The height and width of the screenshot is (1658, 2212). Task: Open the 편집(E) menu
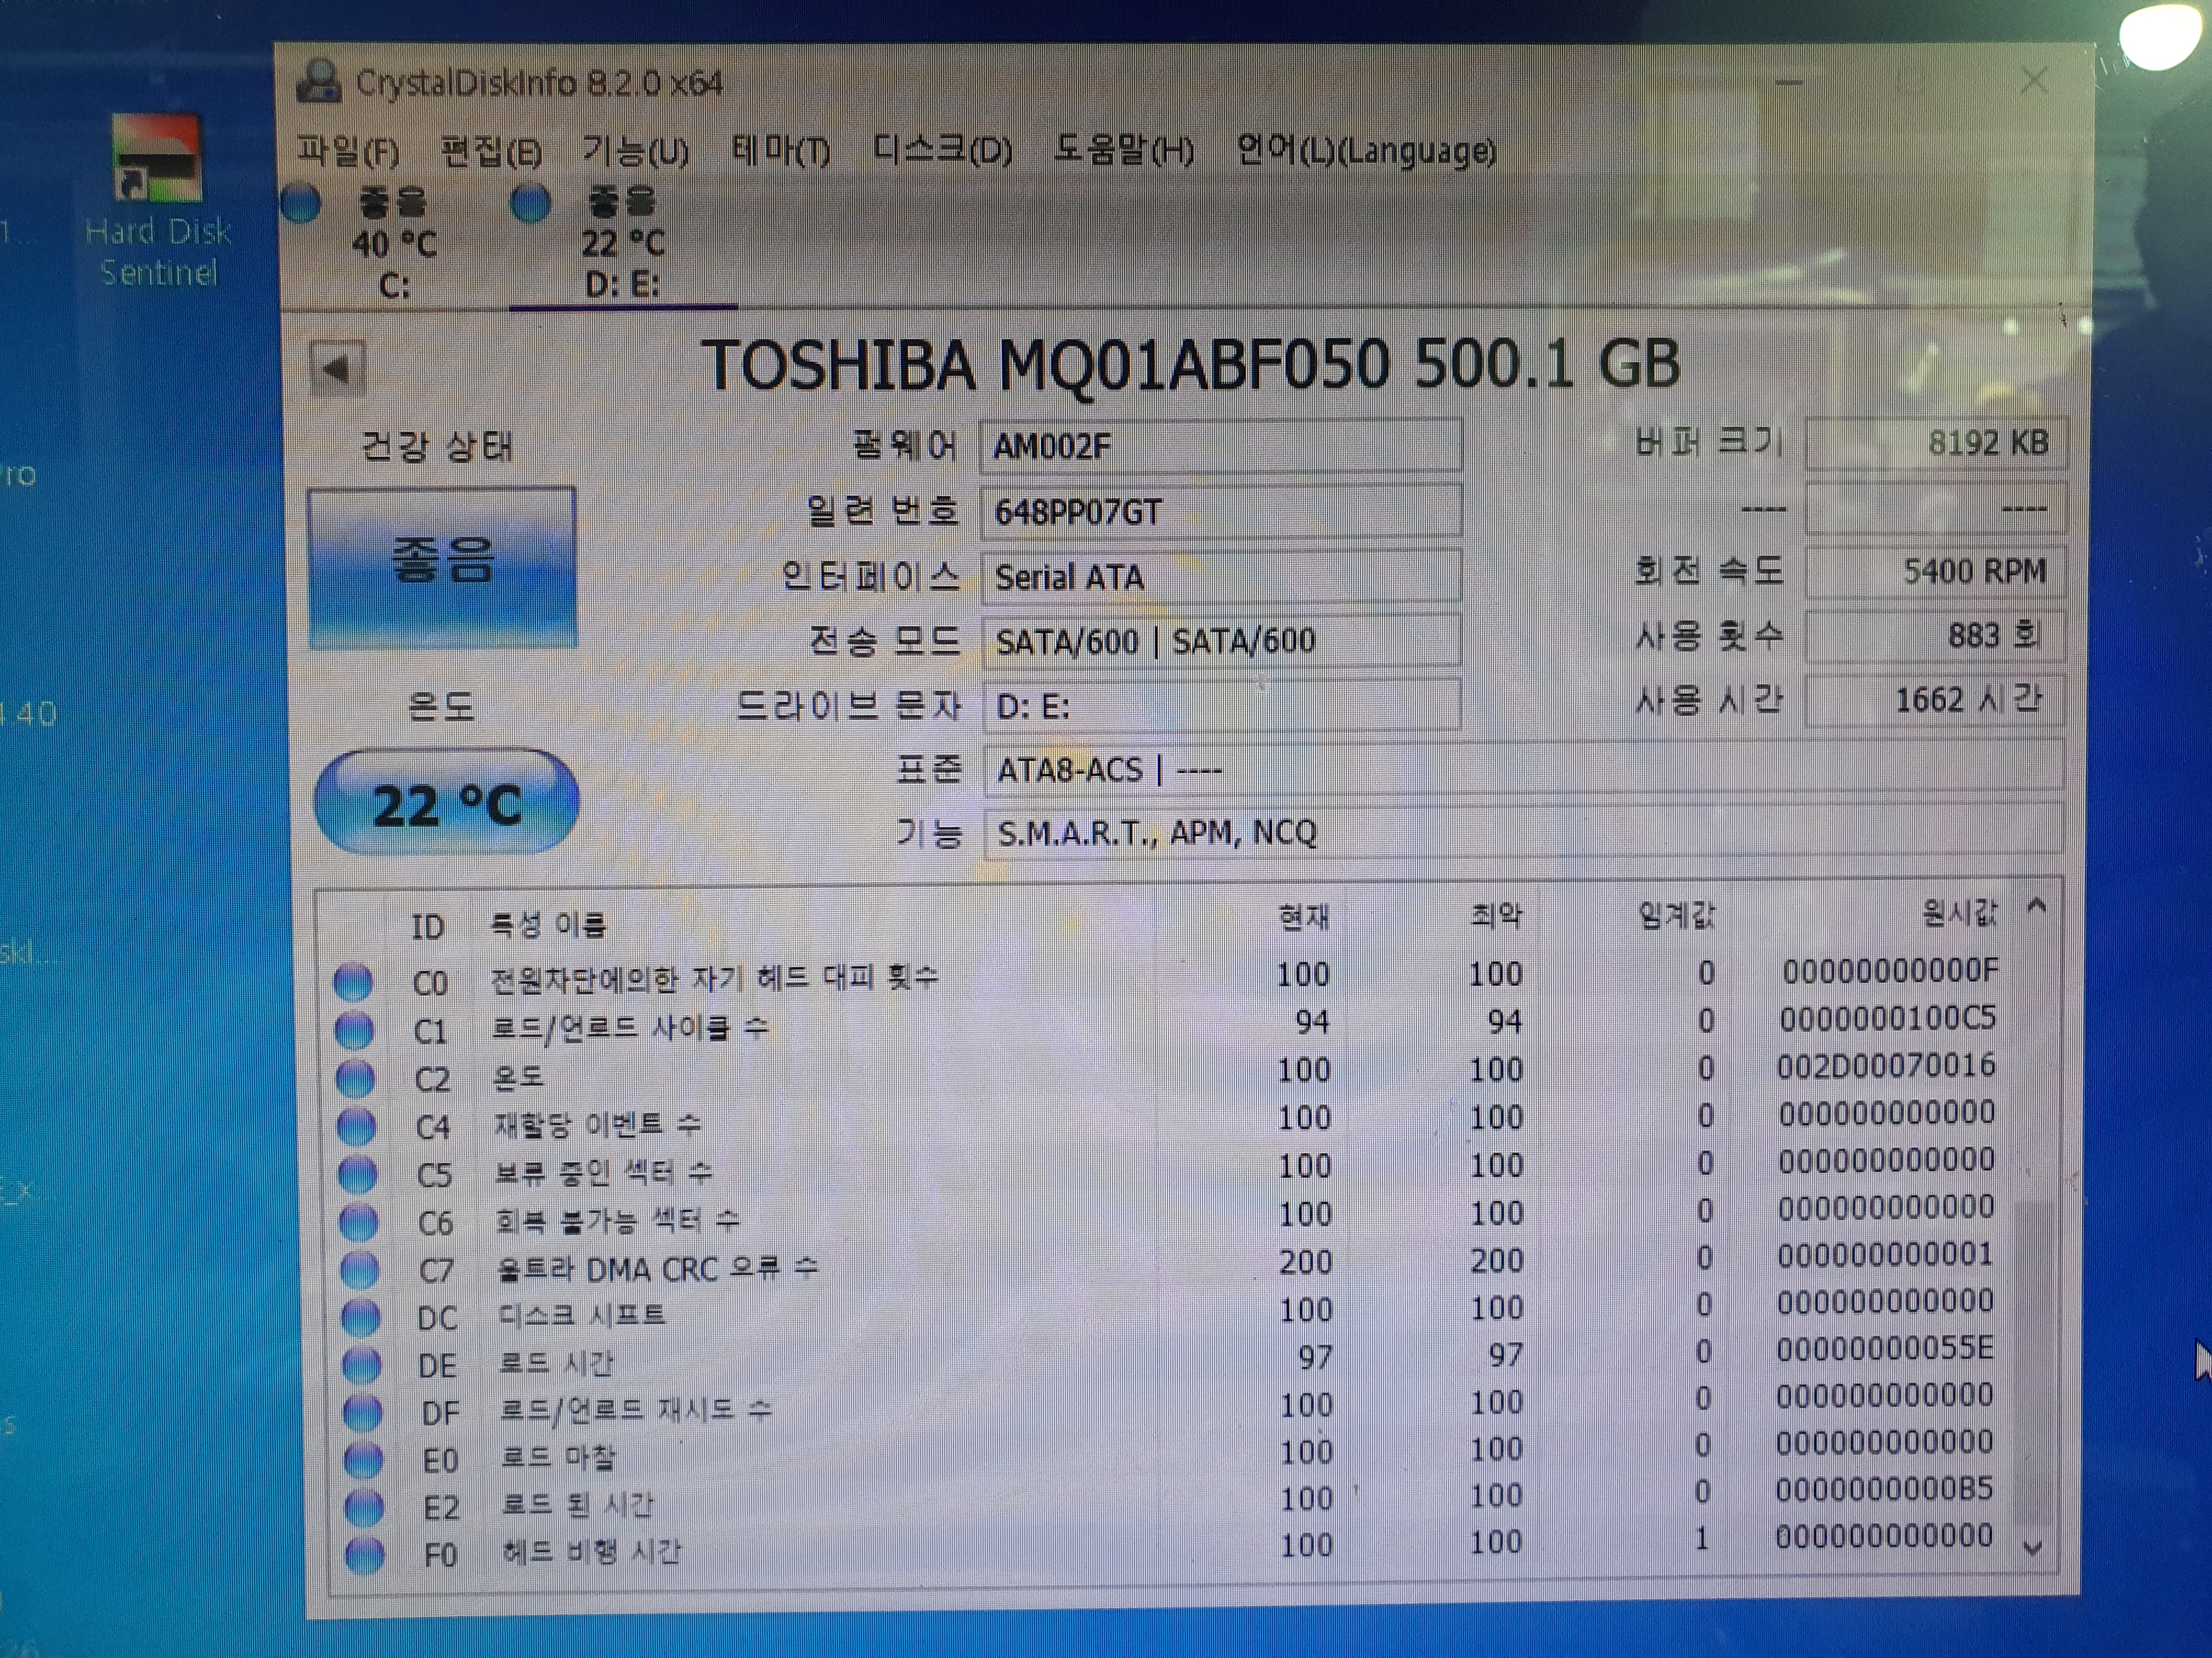[491, 151]
